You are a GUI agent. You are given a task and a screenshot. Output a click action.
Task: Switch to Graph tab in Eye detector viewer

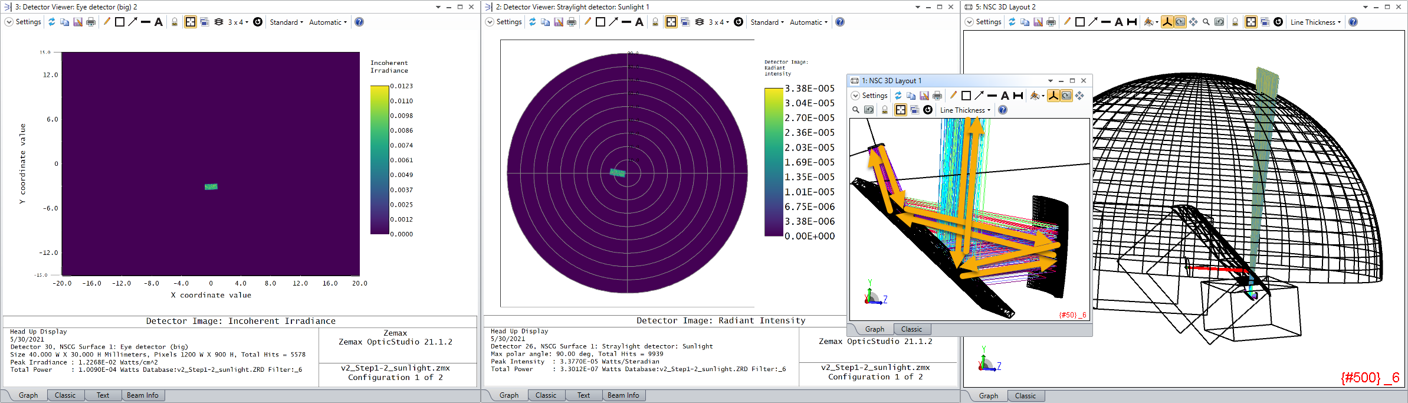(28, 395)
